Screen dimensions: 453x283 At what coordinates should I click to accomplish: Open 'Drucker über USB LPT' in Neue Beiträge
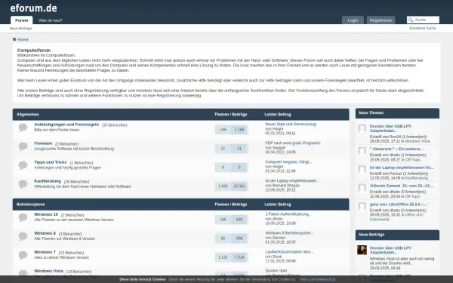point(390,250)
